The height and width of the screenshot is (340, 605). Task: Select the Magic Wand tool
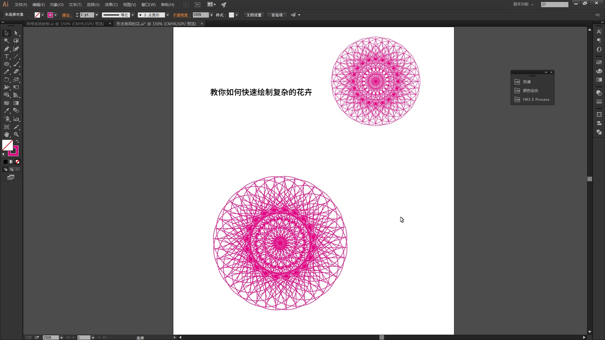tap(6, 41)
